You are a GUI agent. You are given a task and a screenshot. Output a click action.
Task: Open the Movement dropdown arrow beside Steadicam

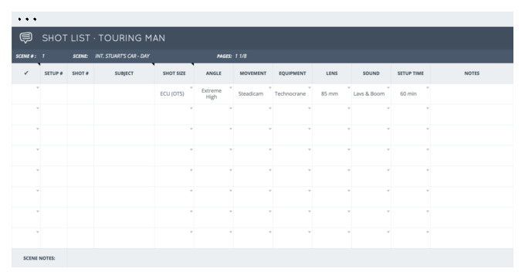[270, 88]
